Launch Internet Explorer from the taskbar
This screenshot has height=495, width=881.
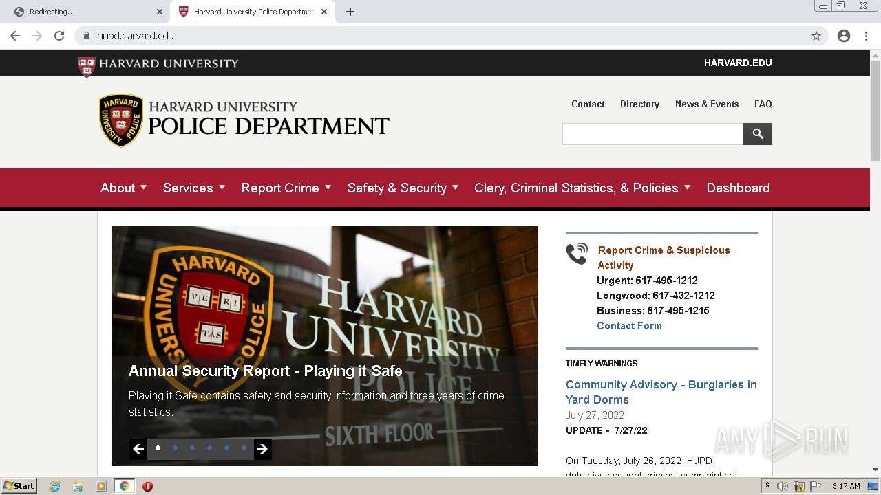pyautogui.click(x=54, y=486)
